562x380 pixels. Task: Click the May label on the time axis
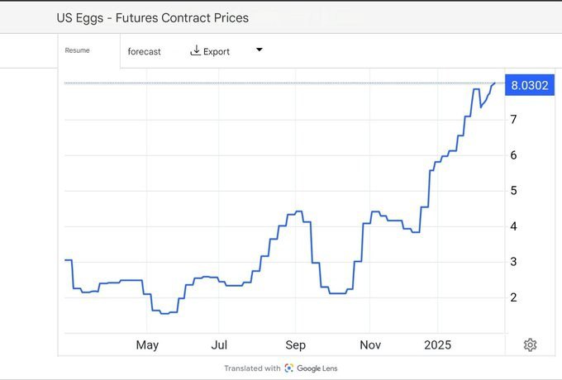147,344
